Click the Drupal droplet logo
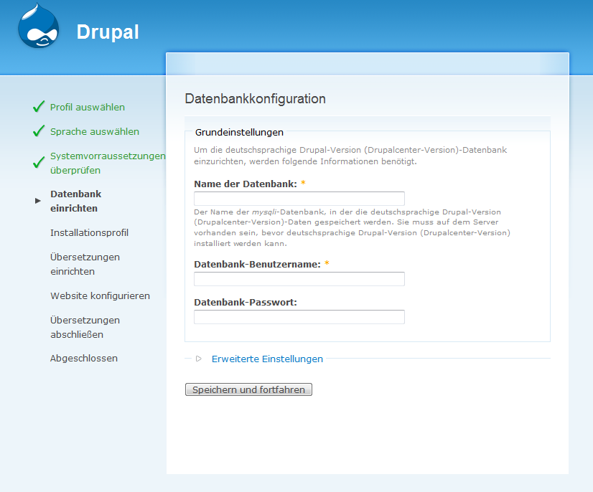 [39, 27]
